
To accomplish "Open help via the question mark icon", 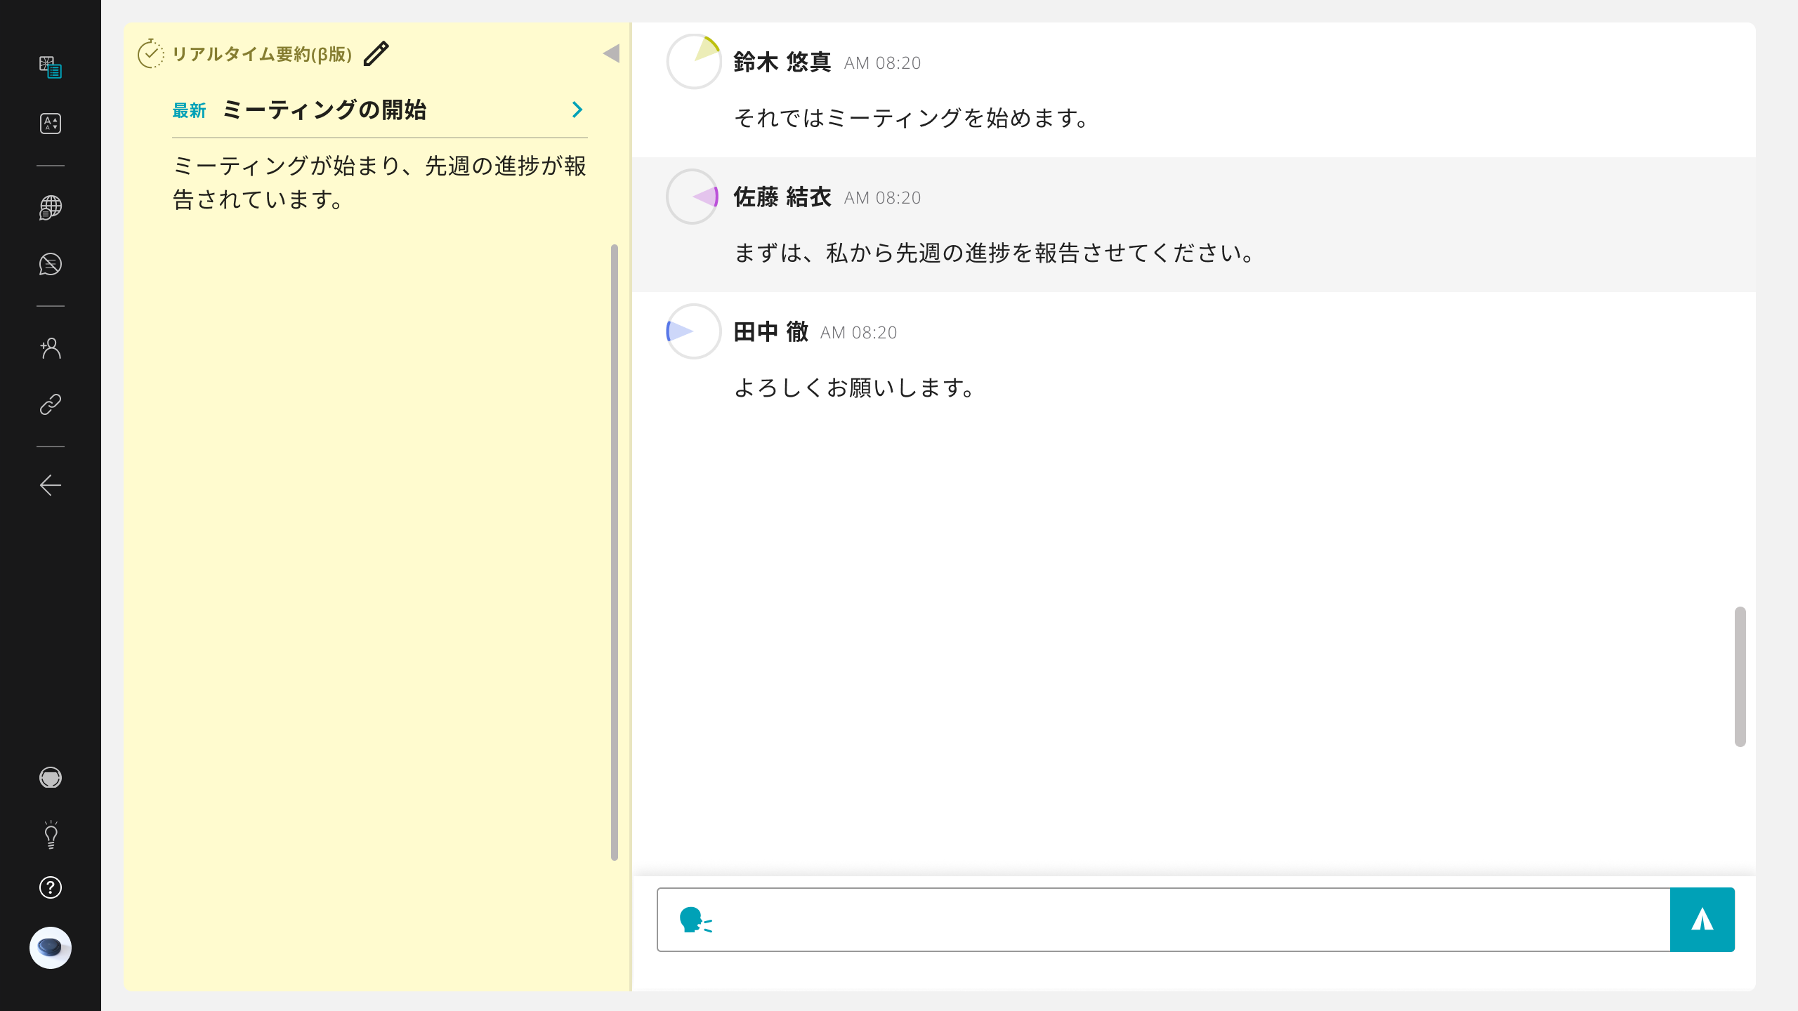I will [x=50, y=887].
